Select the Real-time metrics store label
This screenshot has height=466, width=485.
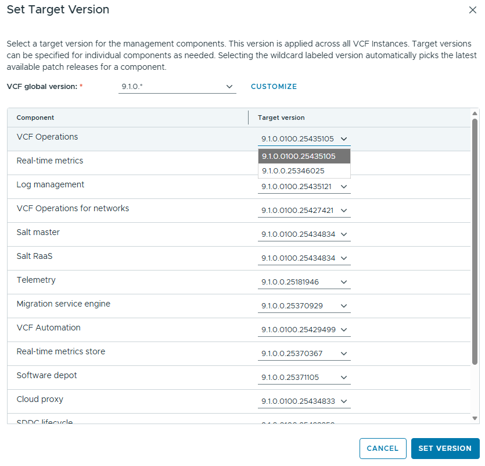(61, 351)
